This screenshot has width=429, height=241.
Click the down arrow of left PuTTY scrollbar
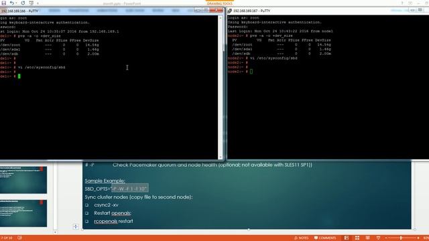pyautogui.click(x=221, y=157)
